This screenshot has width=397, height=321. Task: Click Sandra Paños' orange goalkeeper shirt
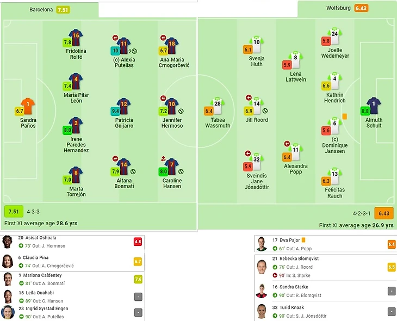pyautogui.click(x=28, y=105)
